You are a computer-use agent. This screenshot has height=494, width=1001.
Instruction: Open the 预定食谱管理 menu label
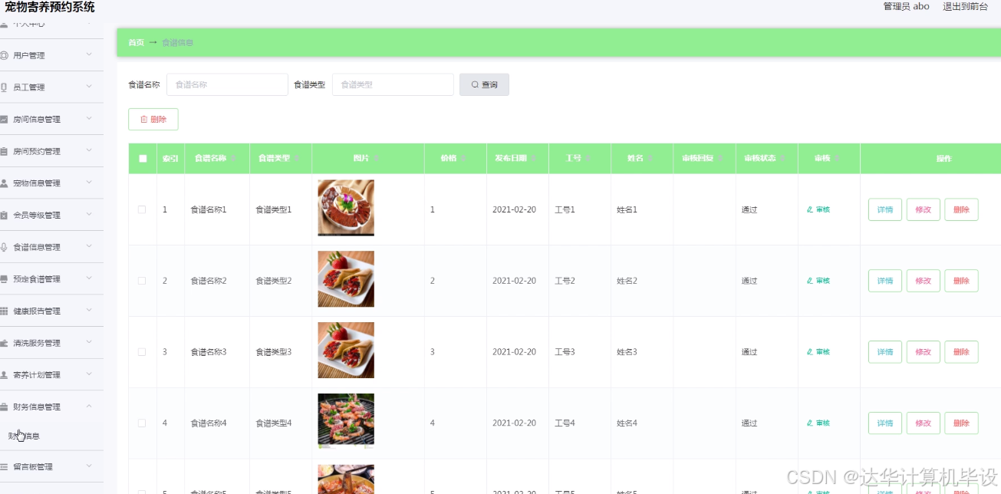(x=37, y=279)
